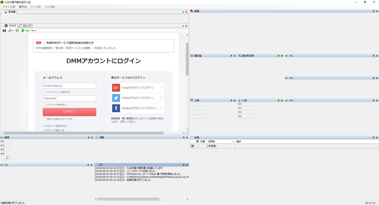Sign in with Twitterアカウントでログイン

tap(138, 98)
